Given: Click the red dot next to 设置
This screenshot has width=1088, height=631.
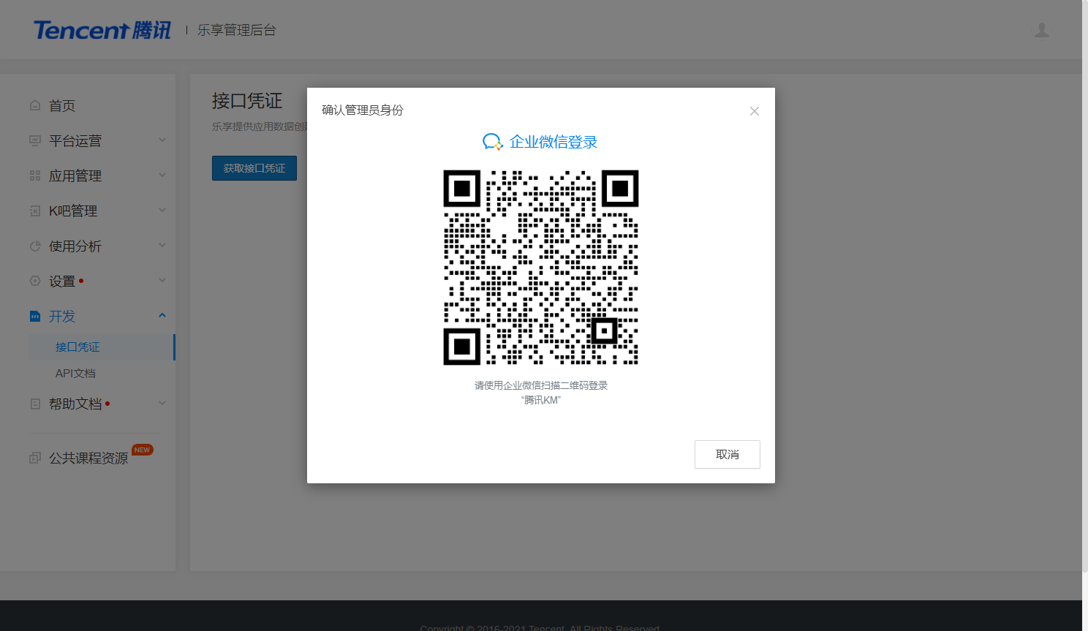Looking at the screenshot, I should 80,281.
